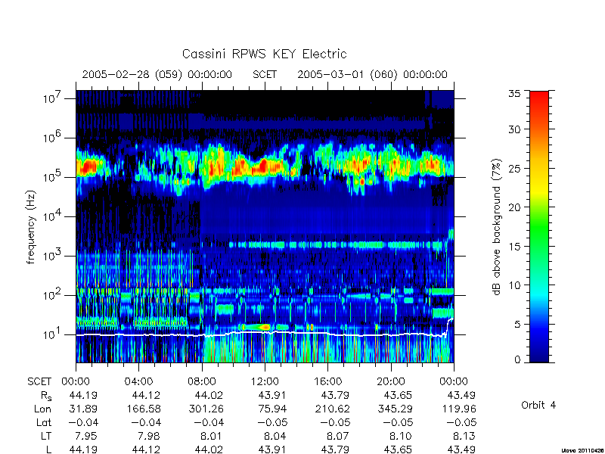The image size is (605, 454).
Task: Click the Rs row label below the plot
Action: (46, 396)
